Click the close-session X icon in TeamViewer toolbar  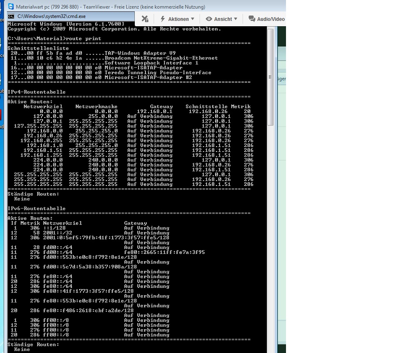pos(145,19)
